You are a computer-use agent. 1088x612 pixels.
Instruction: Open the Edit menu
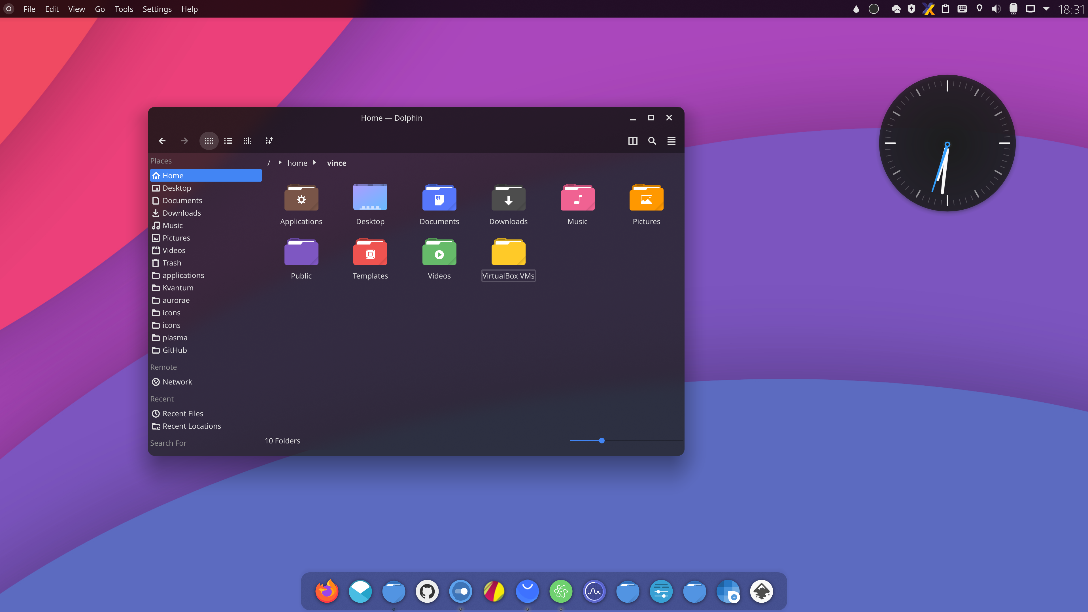52,9
